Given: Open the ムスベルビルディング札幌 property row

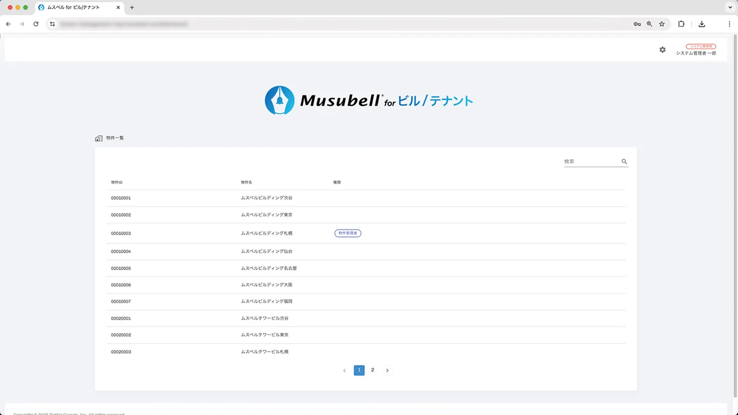Looking at the screenshot, I should 266,233.
